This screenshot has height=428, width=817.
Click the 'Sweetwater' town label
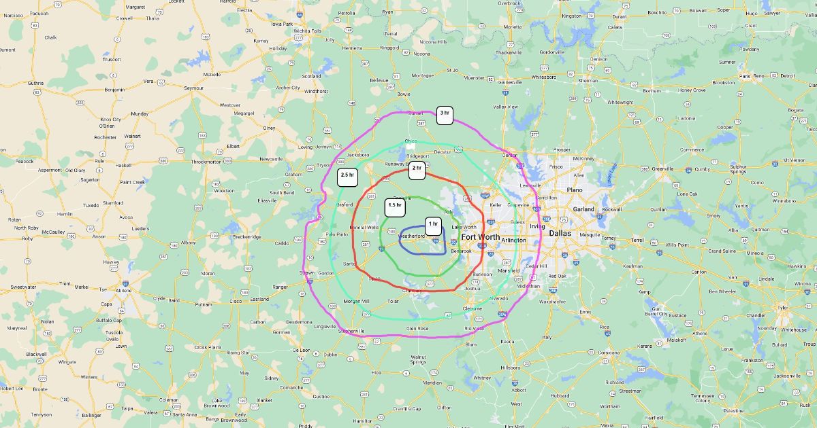point(23,287)
